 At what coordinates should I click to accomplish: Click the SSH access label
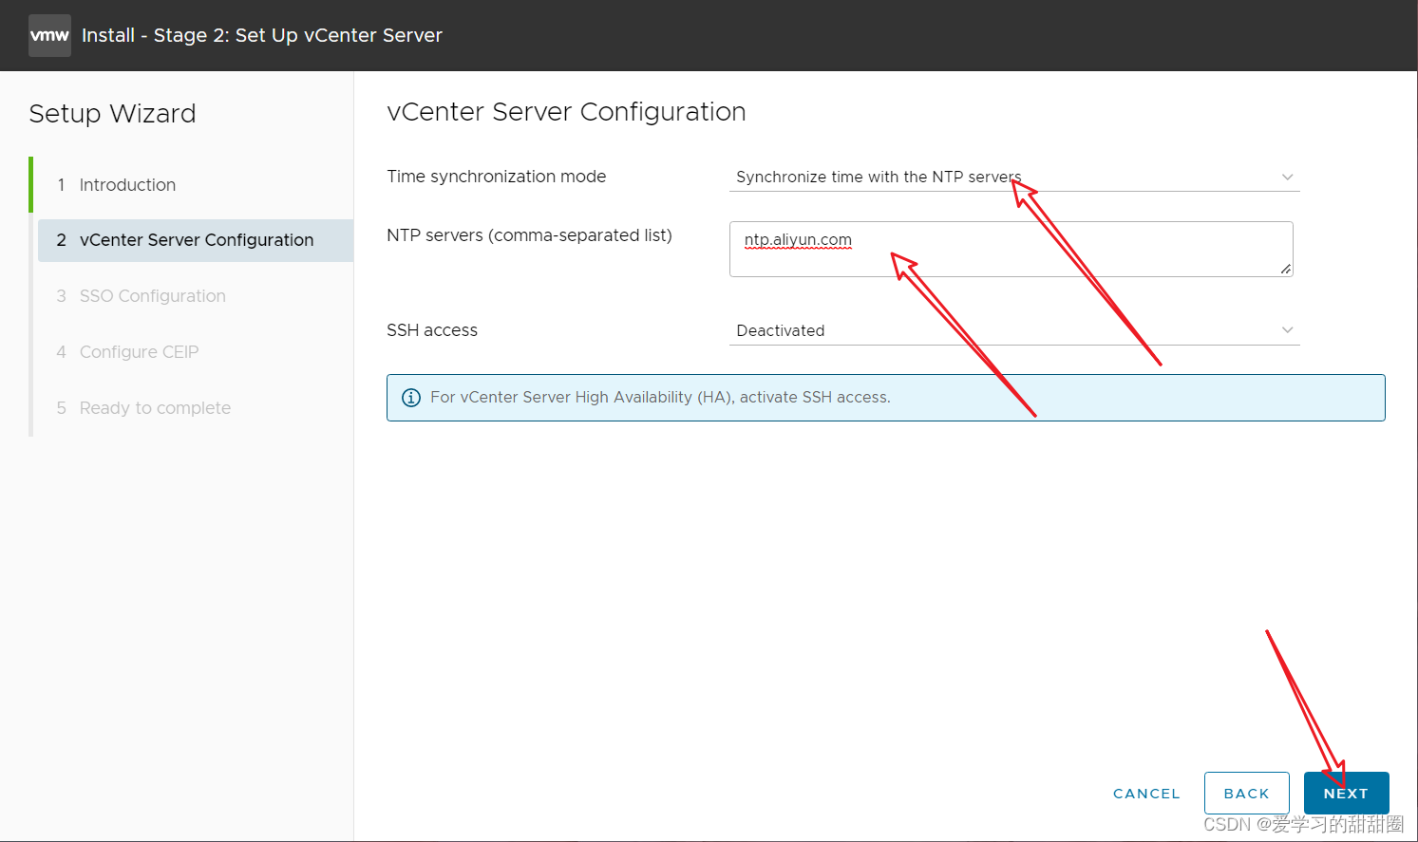click(x=432, y=330)
